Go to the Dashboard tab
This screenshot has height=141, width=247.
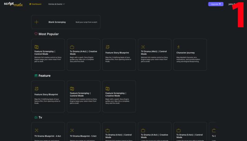coord(35,4)
